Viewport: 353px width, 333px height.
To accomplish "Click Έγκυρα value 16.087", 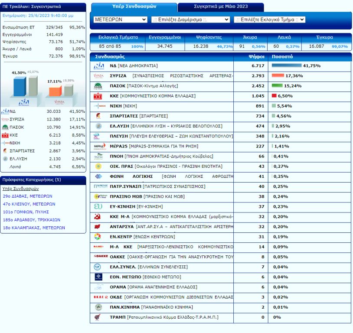I will point(317,46).
